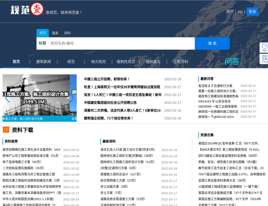Open 道路水工结构顶管沉井工程全套施工图

pos(29,174)
